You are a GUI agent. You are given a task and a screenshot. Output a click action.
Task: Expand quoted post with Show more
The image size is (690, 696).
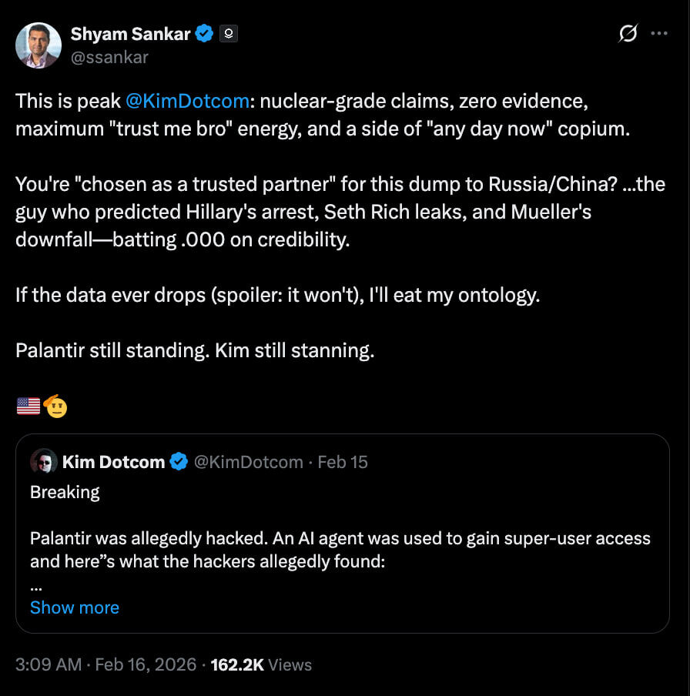75,607
